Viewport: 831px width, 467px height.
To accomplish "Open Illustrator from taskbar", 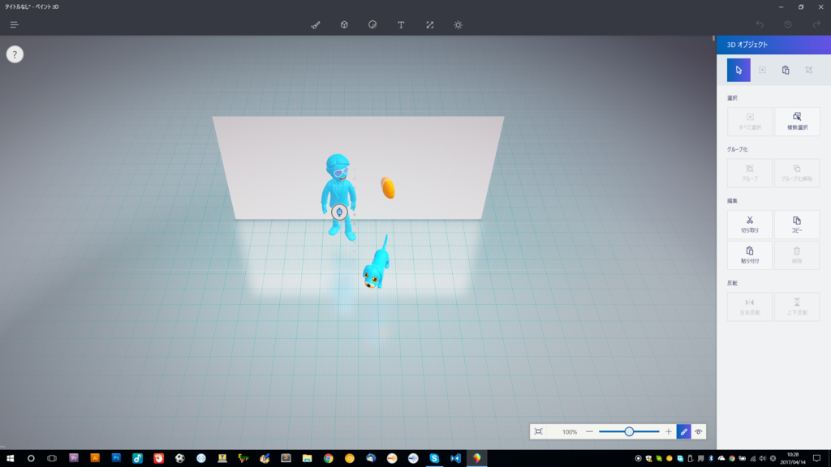I will (95, 458).
